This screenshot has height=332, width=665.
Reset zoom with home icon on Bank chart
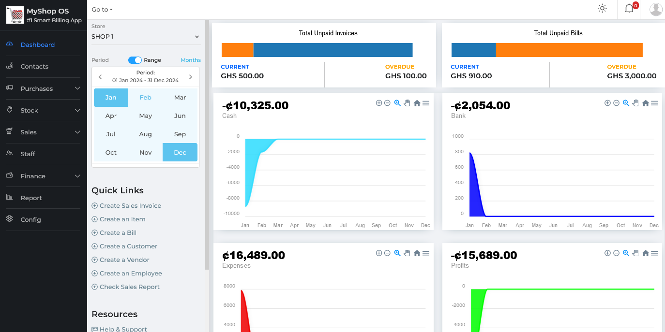click(x=645, y=103)
